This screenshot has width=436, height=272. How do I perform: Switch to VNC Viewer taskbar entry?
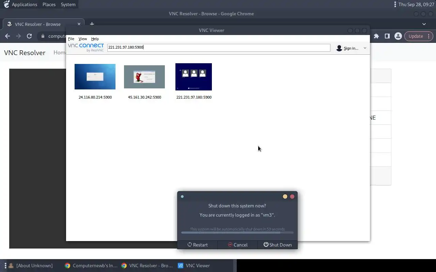pos(194,266)
